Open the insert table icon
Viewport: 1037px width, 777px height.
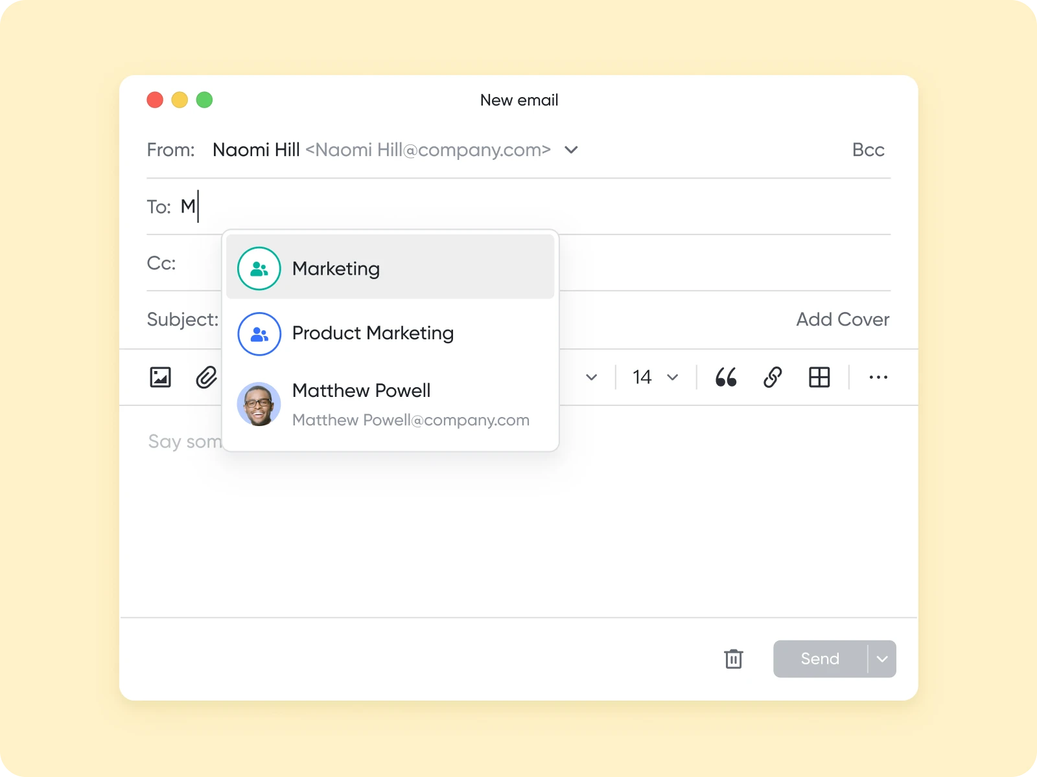coord(819,377)
